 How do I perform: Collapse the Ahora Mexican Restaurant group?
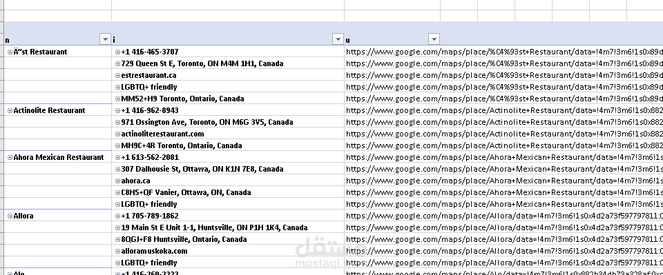click(10, 157)
